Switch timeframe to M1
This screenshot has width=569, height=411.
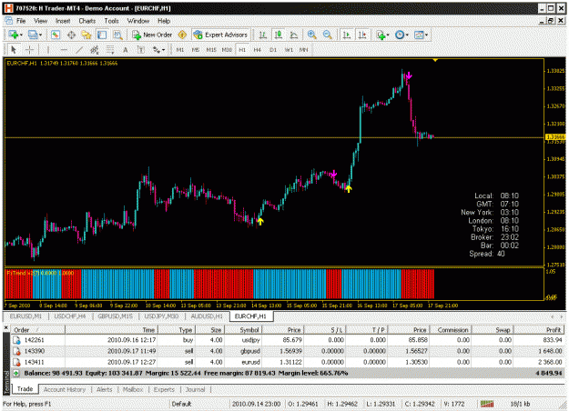[x=180, y=50]
